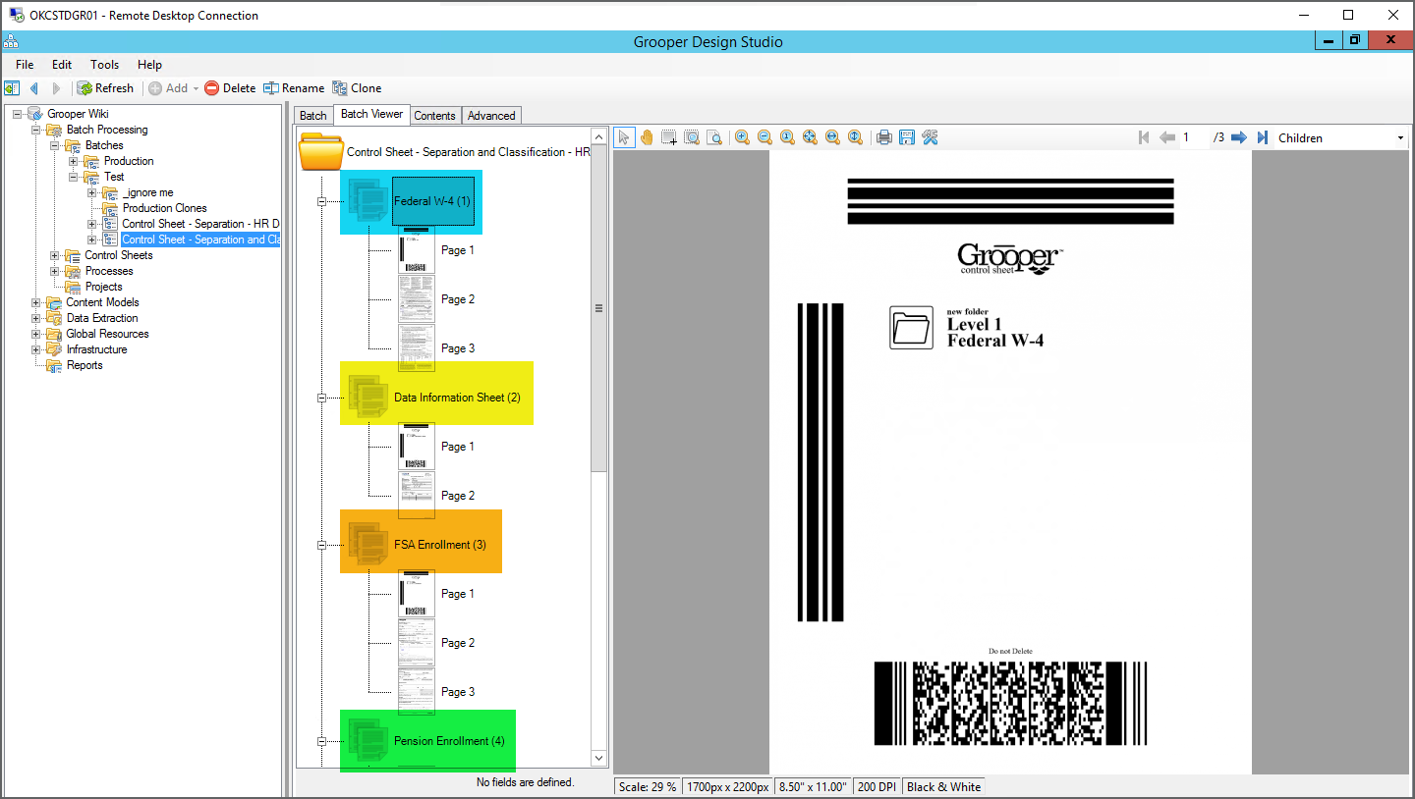The width and height of the screenshot is (1415, 799).
Task: Expand the Control Sheets node
Action: pos(55,255)
